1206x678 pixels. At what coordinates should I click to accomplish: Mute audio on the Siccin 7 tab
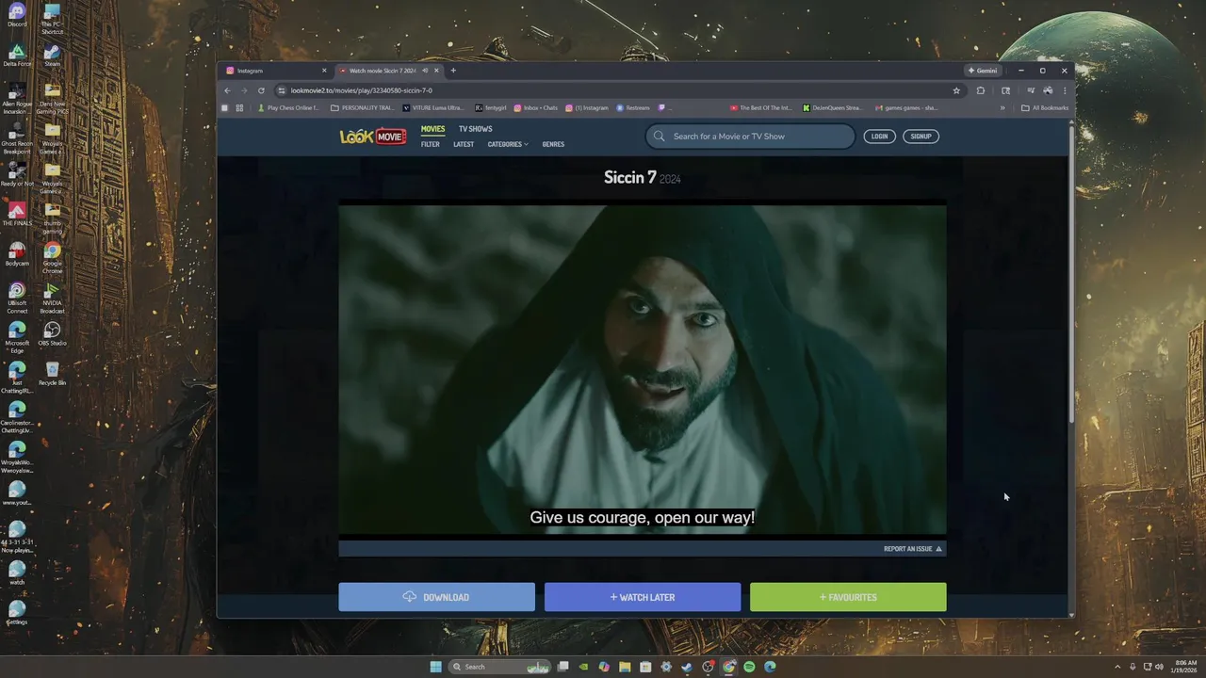click(x=425, y=71)
